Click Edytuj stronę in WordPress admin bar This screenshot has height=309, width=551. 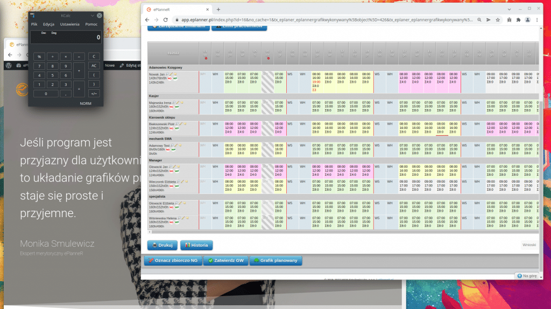click(x=130, y=66)
